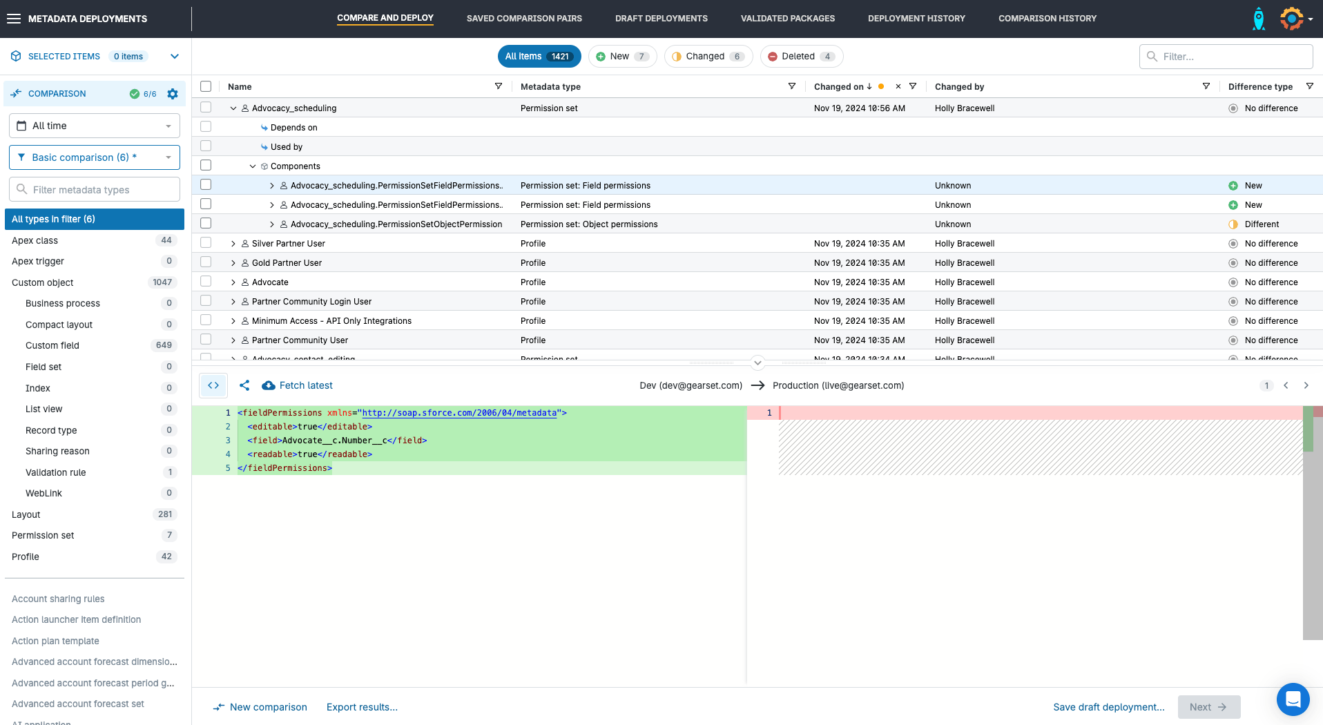Toggle the select-all header checkbox
The width and height of the screenshot is (1323, 725).
coord(206,86)
